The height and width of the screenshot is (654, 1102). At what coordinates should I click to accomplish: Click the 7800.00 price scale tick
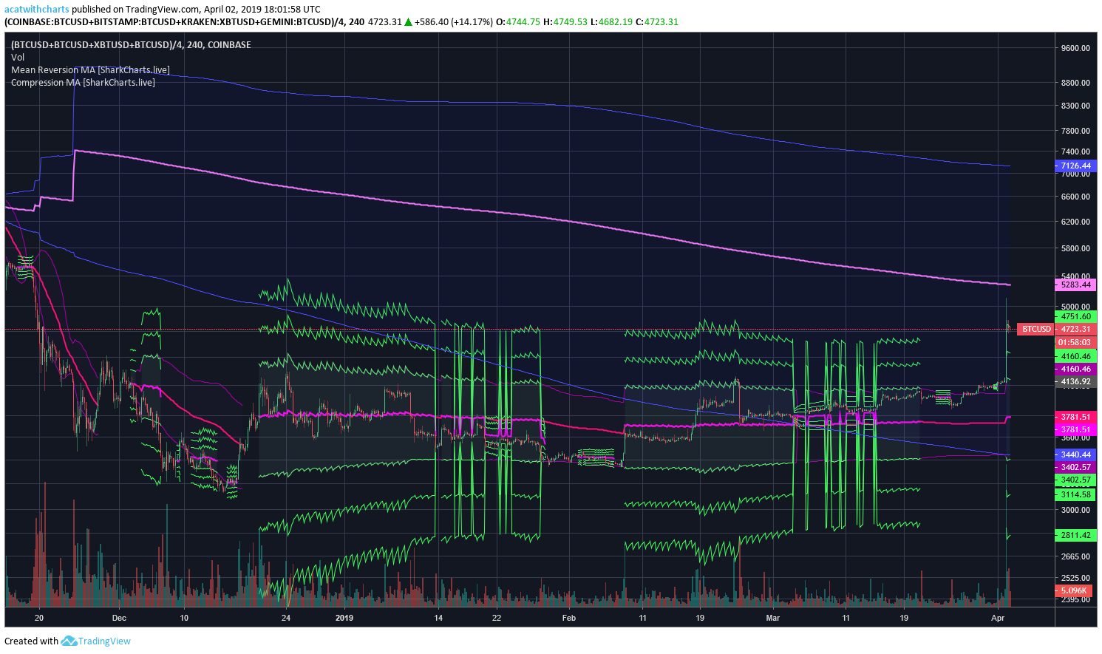[x=1075, y=131]
